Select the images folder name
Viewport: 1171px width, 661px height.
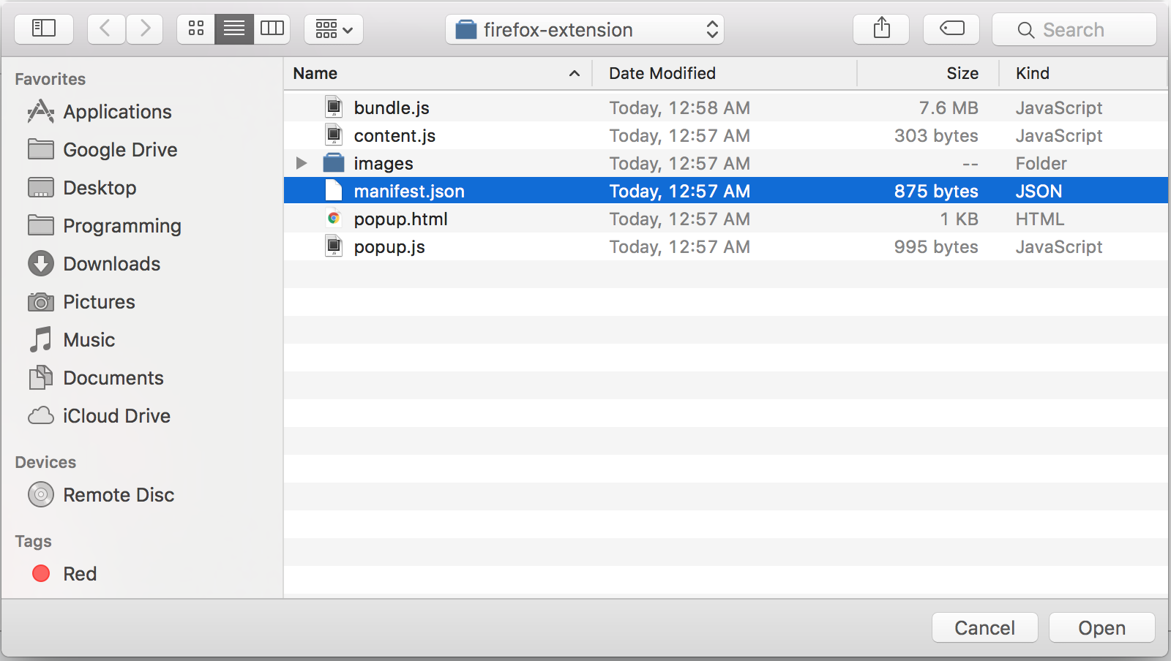[384, 164]
